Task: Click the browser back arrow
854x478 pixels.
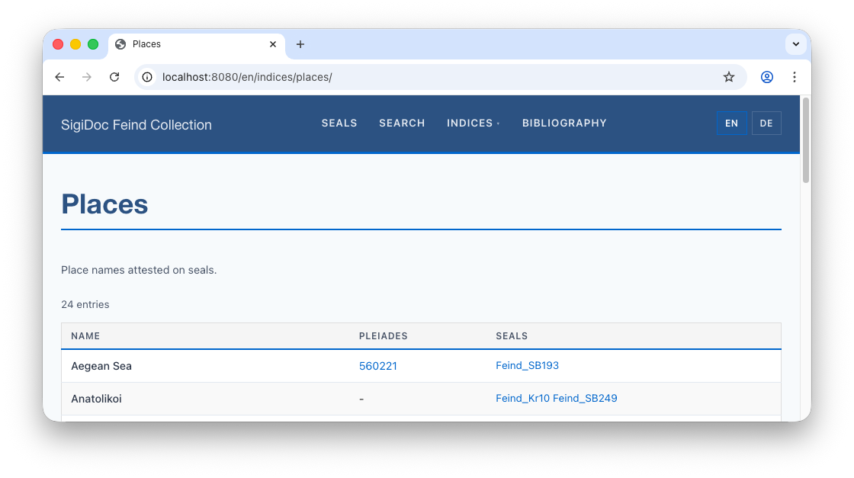Action: (59, 77)
